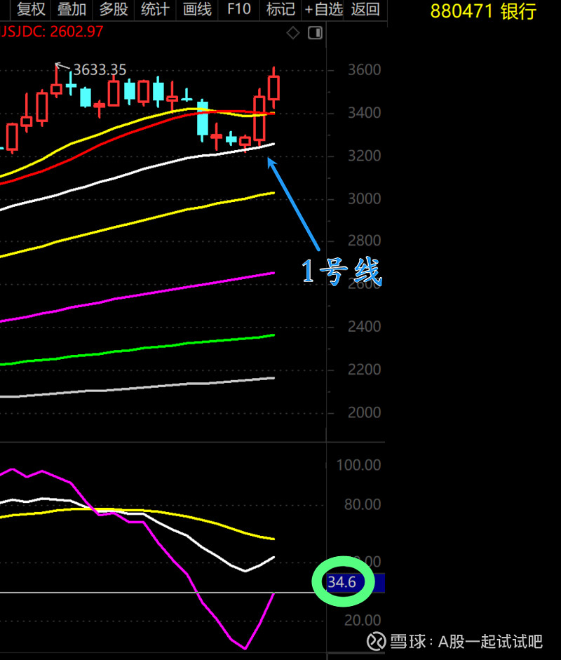Open F10 company info
This screenshot has width=561, height=660.
[238, 9]
